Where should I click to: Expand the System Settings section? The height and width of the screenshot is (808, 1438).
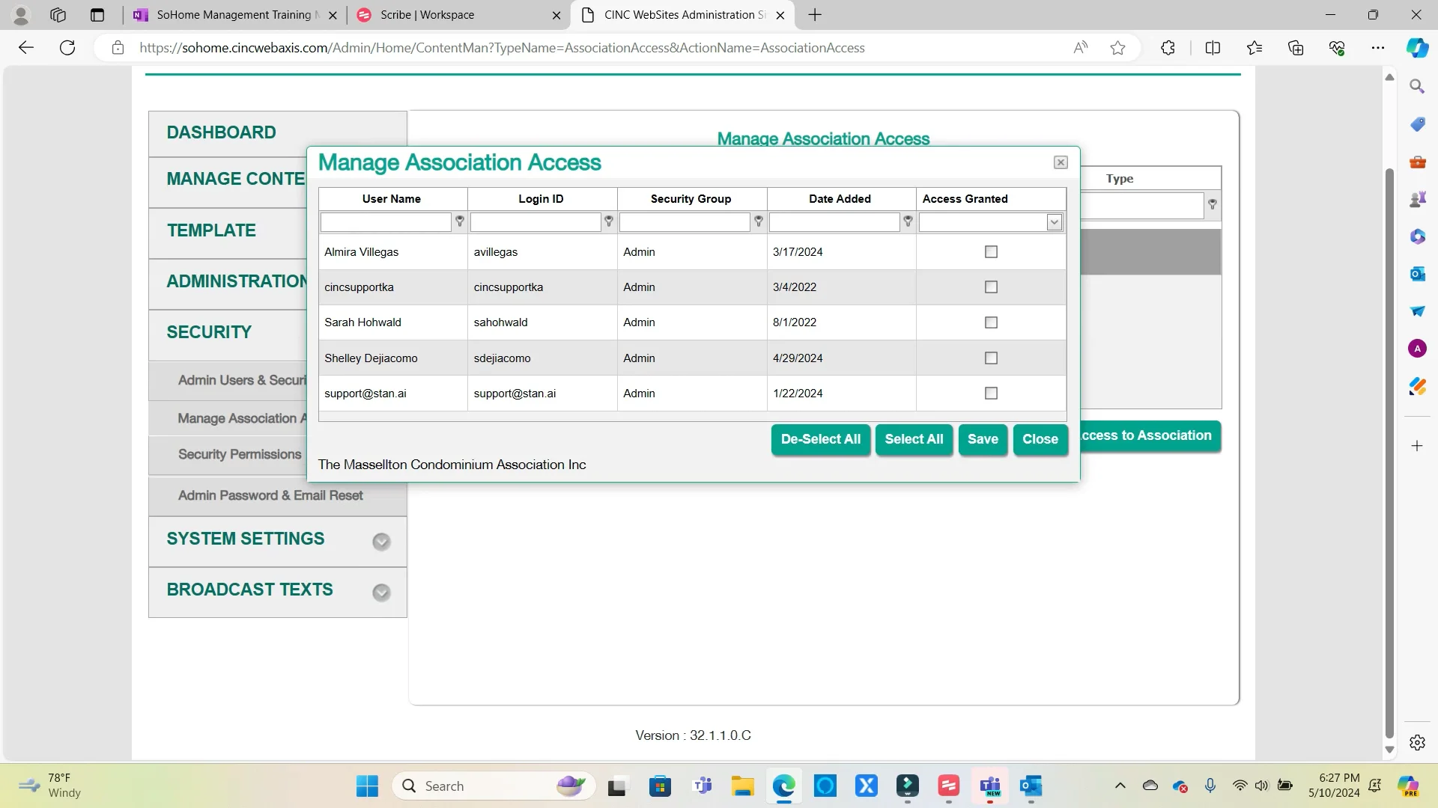click(x=380, y=541)
